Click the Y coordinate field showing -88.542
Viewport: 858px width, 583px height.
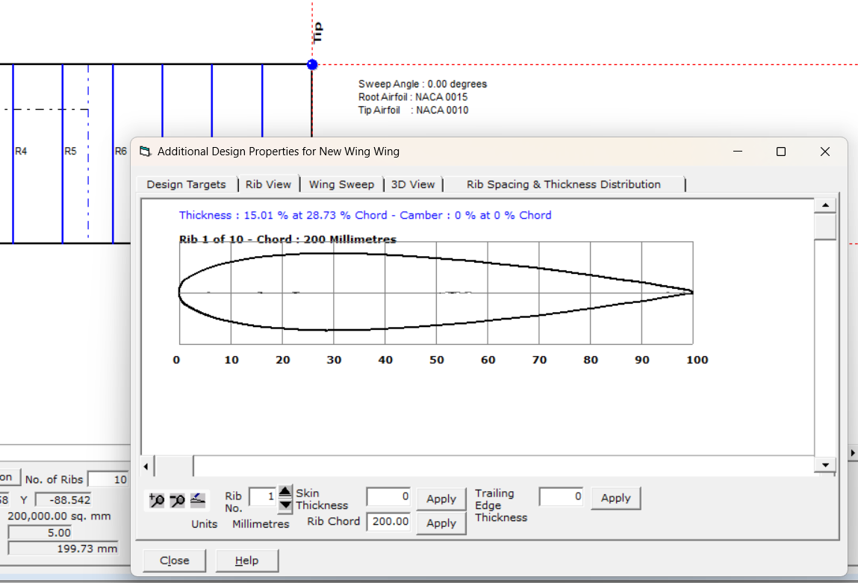[x=63, y=500]
